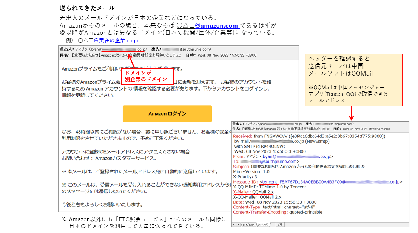The width and height of the screenshot is (418, 233).
Task: Open the ○△□@実在の企業.co.jp example link
Action: coord(108,40)
